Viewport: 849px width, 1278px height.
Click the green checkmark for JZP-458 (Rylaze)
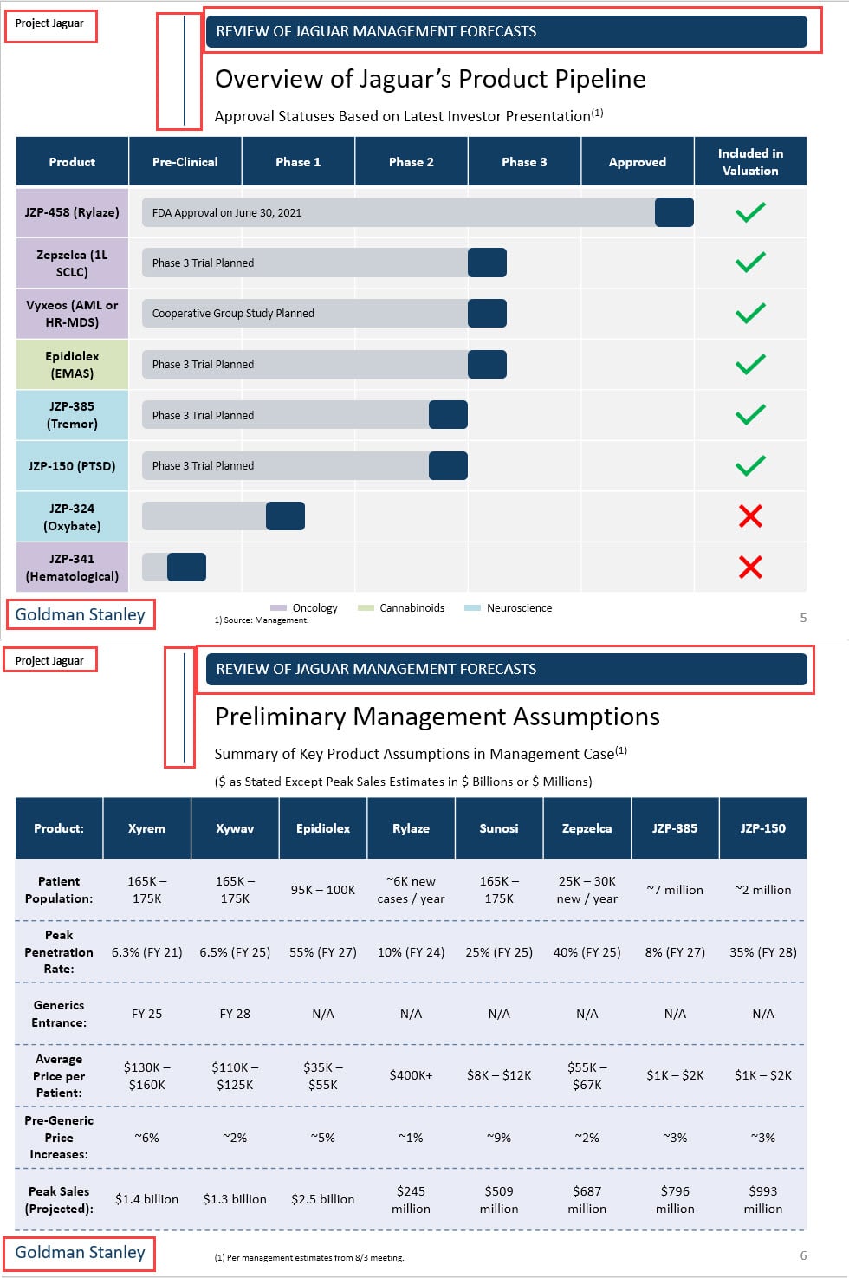click(x=749, y=211)
